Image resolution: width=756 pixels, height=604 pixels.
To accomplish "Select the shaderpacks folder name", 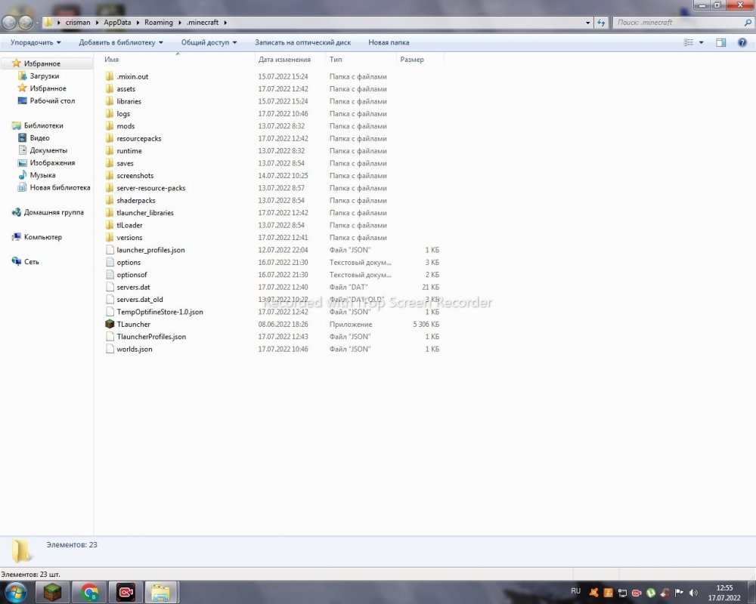I will pyautogui.click(x=136, y=200).
